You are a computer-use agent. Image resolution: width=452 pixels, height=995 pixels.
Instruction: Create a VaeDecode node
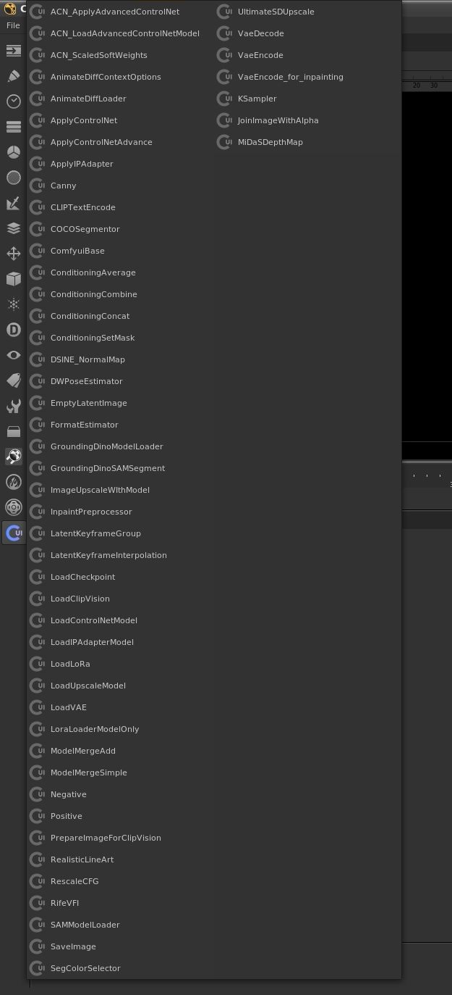tap(260, 33)
